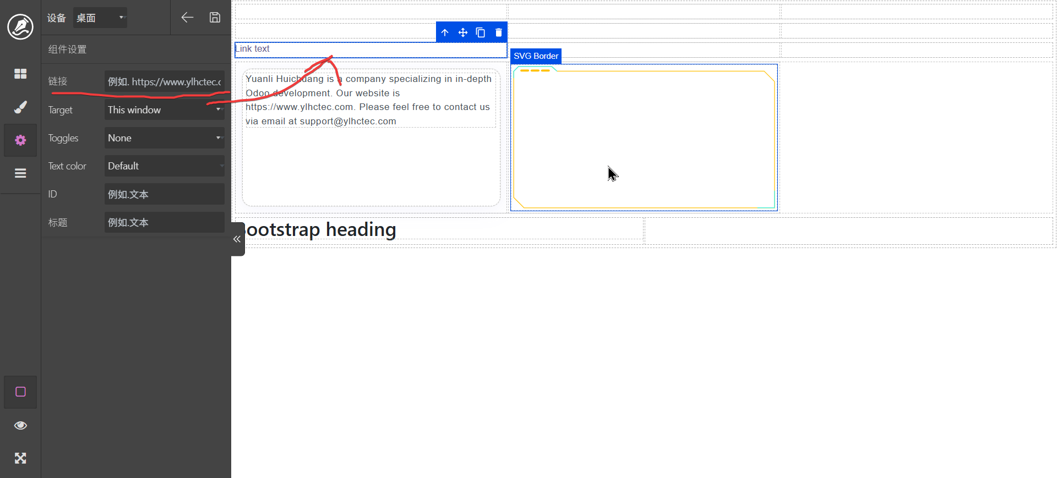This screenshot has width=1057, height=478.
Task: Expand the Toggles dropdown
Action: point(164,138)
